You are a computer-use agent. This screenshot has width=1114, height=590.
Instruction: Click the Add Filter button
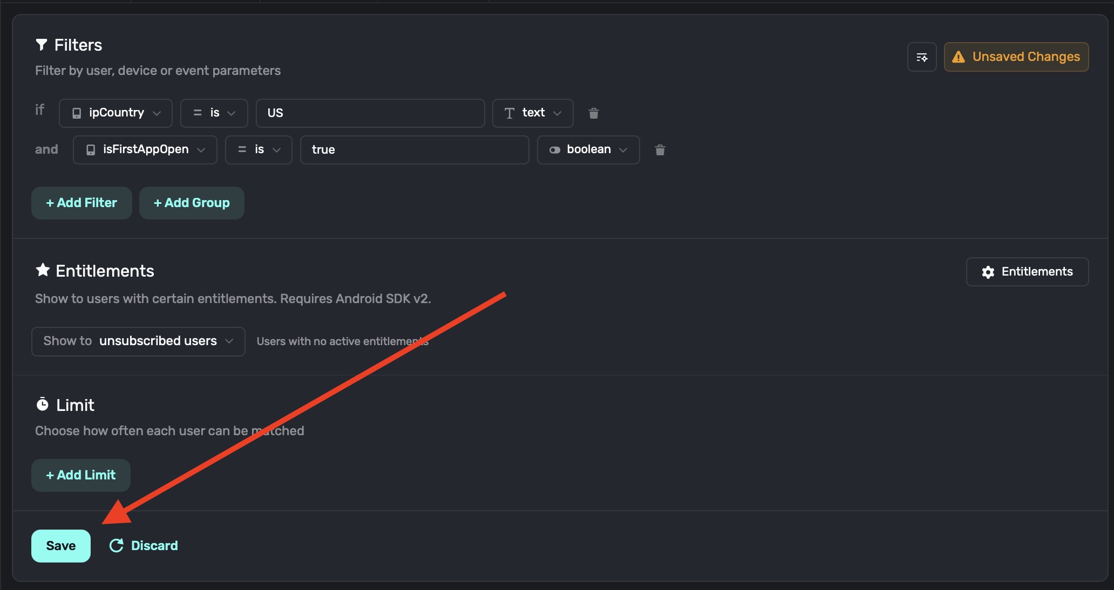pyautogui.click(x=81, y=203)
